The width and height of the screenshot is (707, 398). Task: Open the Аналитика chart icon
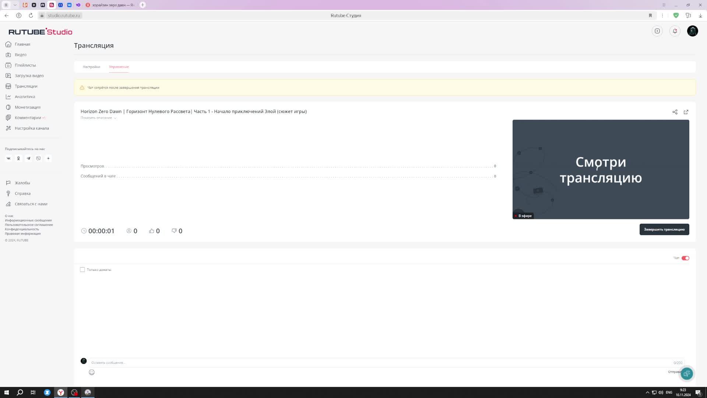(8, 97)
